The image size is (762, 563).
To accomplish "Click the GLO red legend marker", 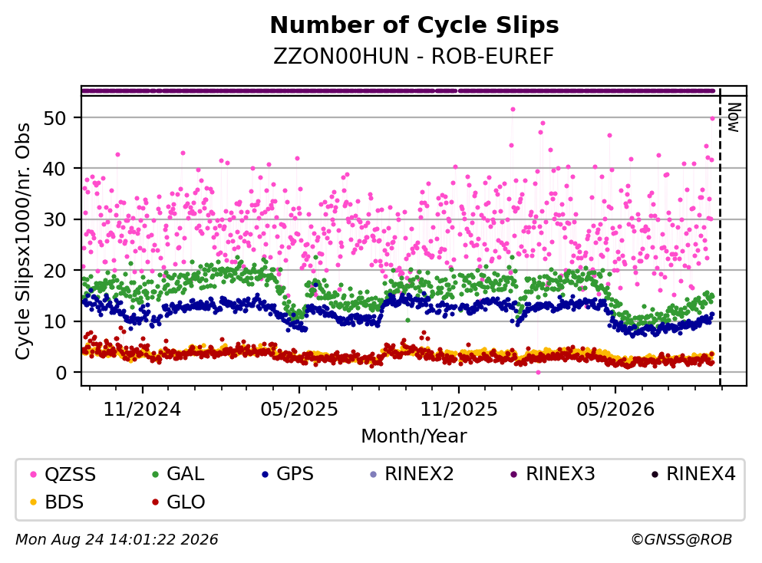I will pyautogui.click(x=156, y=502).
